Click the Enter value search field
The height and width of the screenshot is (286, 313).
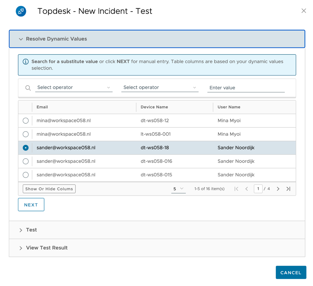(x=246, y=88)
